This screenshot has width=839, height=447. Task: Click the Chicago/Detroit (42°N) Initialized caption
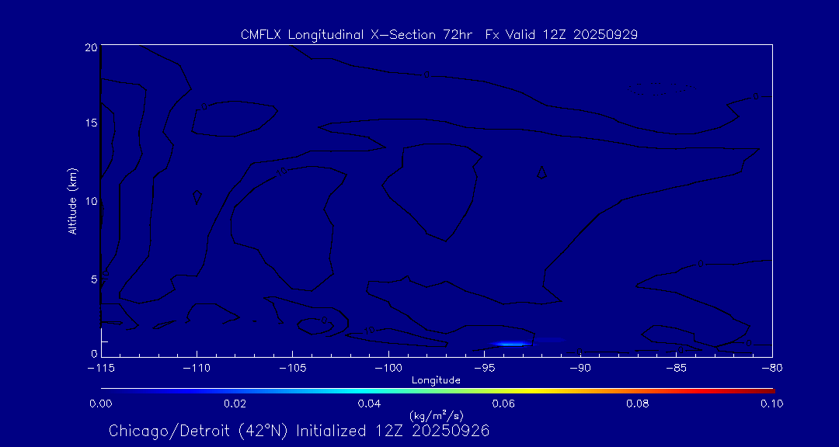point(299,430)
